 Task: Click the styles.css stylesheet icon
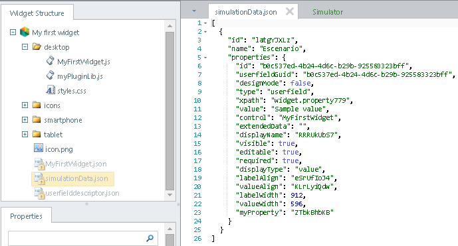tap(50, 90)
